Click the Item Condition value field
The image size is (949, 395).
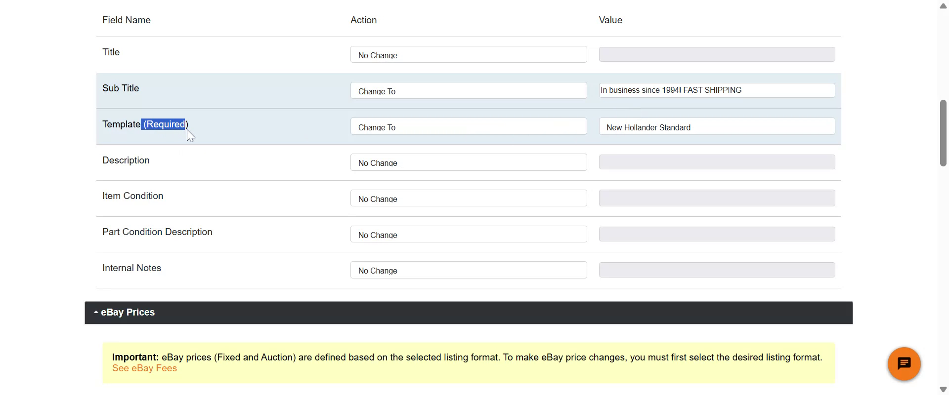click(x=717, y=198)
